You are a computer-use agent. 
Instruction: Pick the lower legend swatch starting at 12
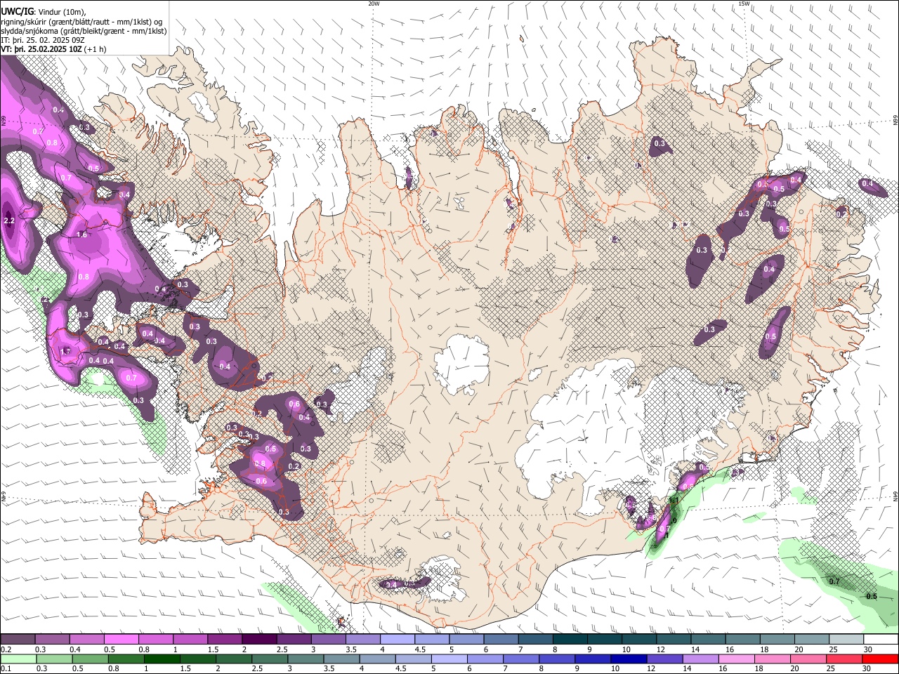tap(665, 659)
